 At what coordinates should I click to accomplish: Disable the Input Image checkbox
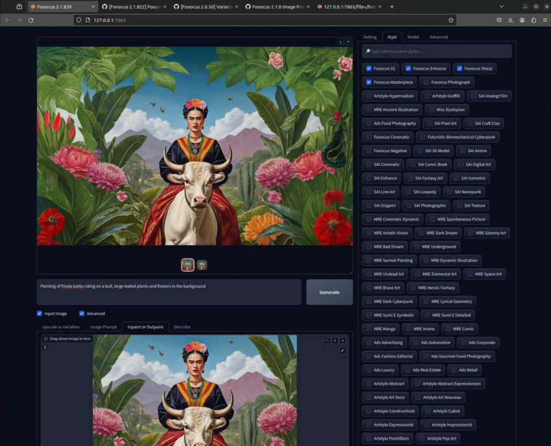[x=40, y=313]
